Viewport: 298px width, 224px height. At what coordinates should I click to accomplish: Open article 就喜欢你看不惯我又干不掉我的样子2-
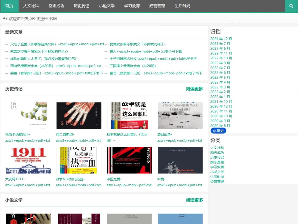pos(39,51)
